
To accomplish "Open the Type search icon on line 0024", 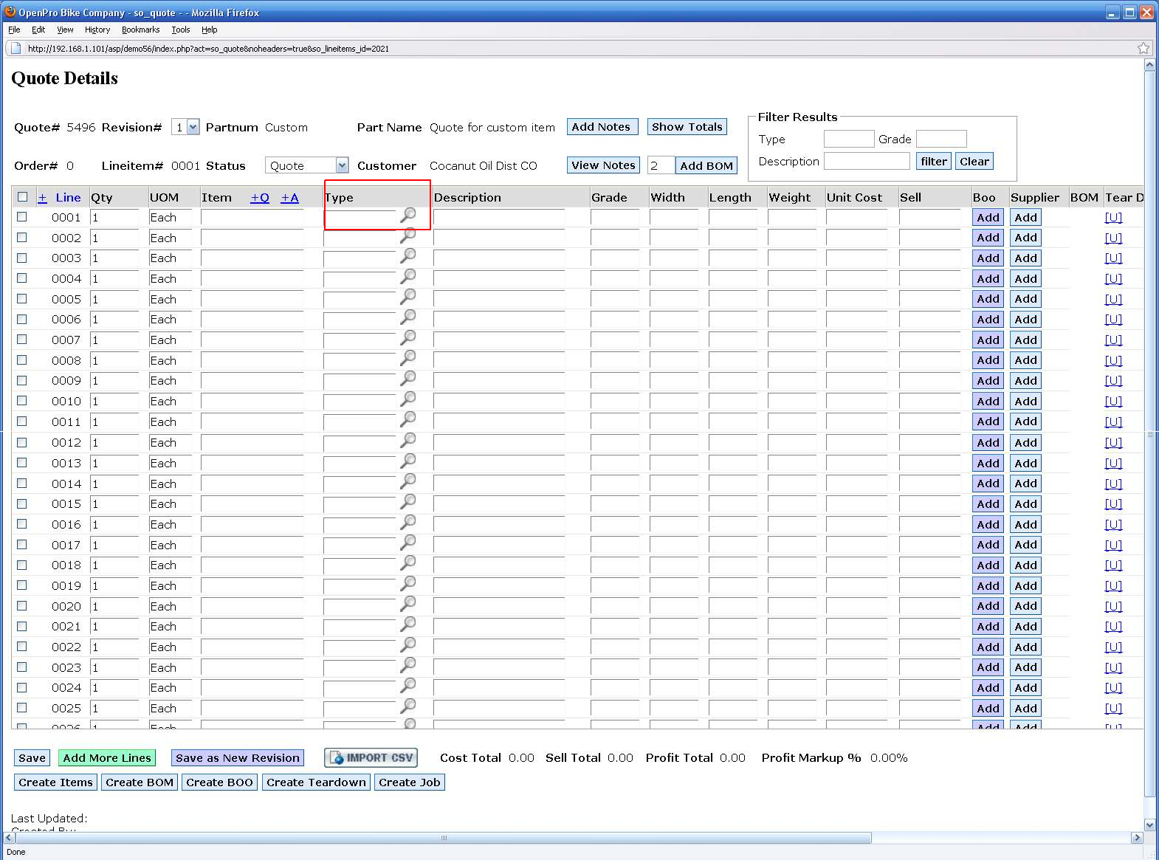I will tap(407, 685).
